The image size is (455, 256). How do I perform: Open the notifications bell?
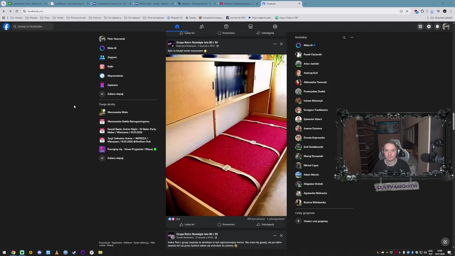437,26
